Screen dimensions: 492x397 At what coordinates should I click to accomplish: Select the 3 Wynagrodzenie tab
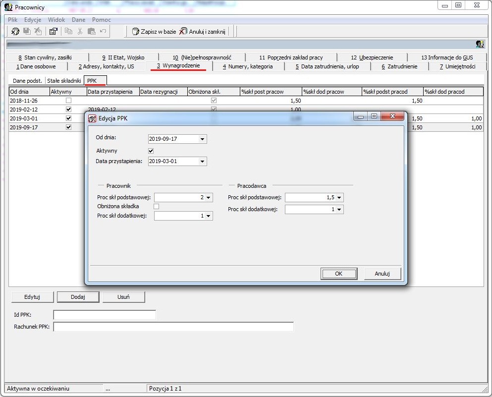pyautogui.click(x=178, y=66)
